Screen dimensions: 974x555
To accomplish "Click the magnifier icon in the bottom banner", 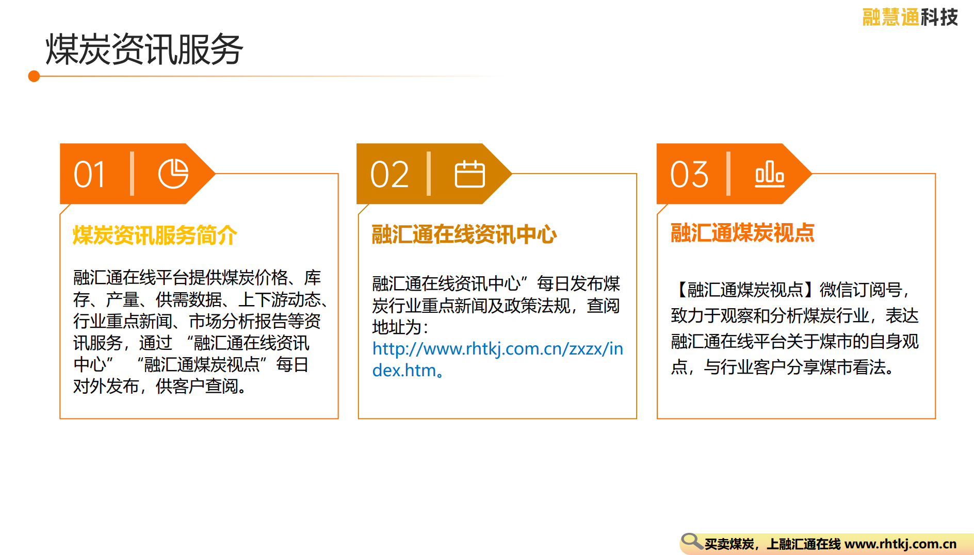I will 692,542.
